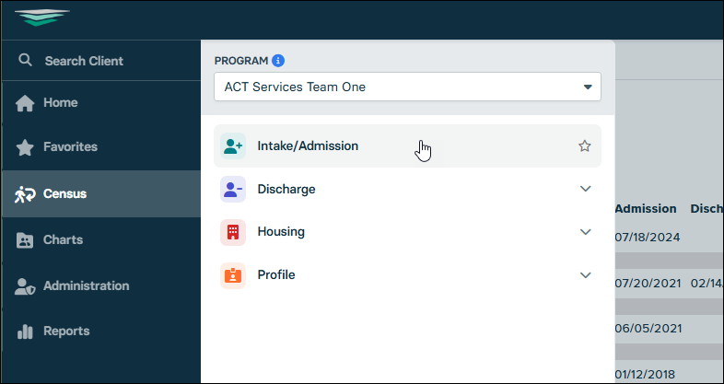
Task: Click the Home house icon
Action: point(25,102)
